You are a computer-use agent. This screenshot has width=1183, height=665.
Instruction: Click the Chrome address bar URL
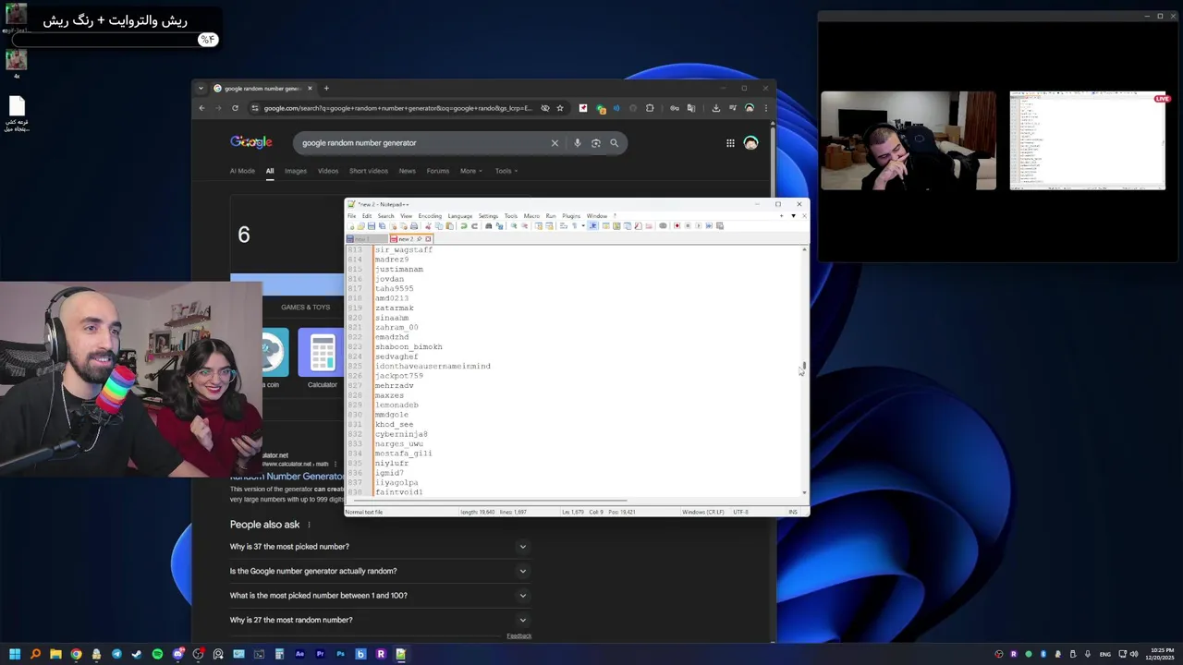397,108
